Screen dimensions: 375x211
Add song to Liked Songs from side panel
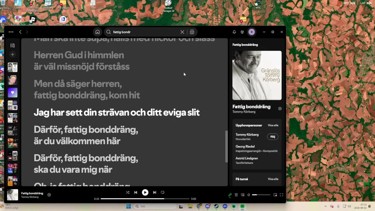click(x=280, y=108)
